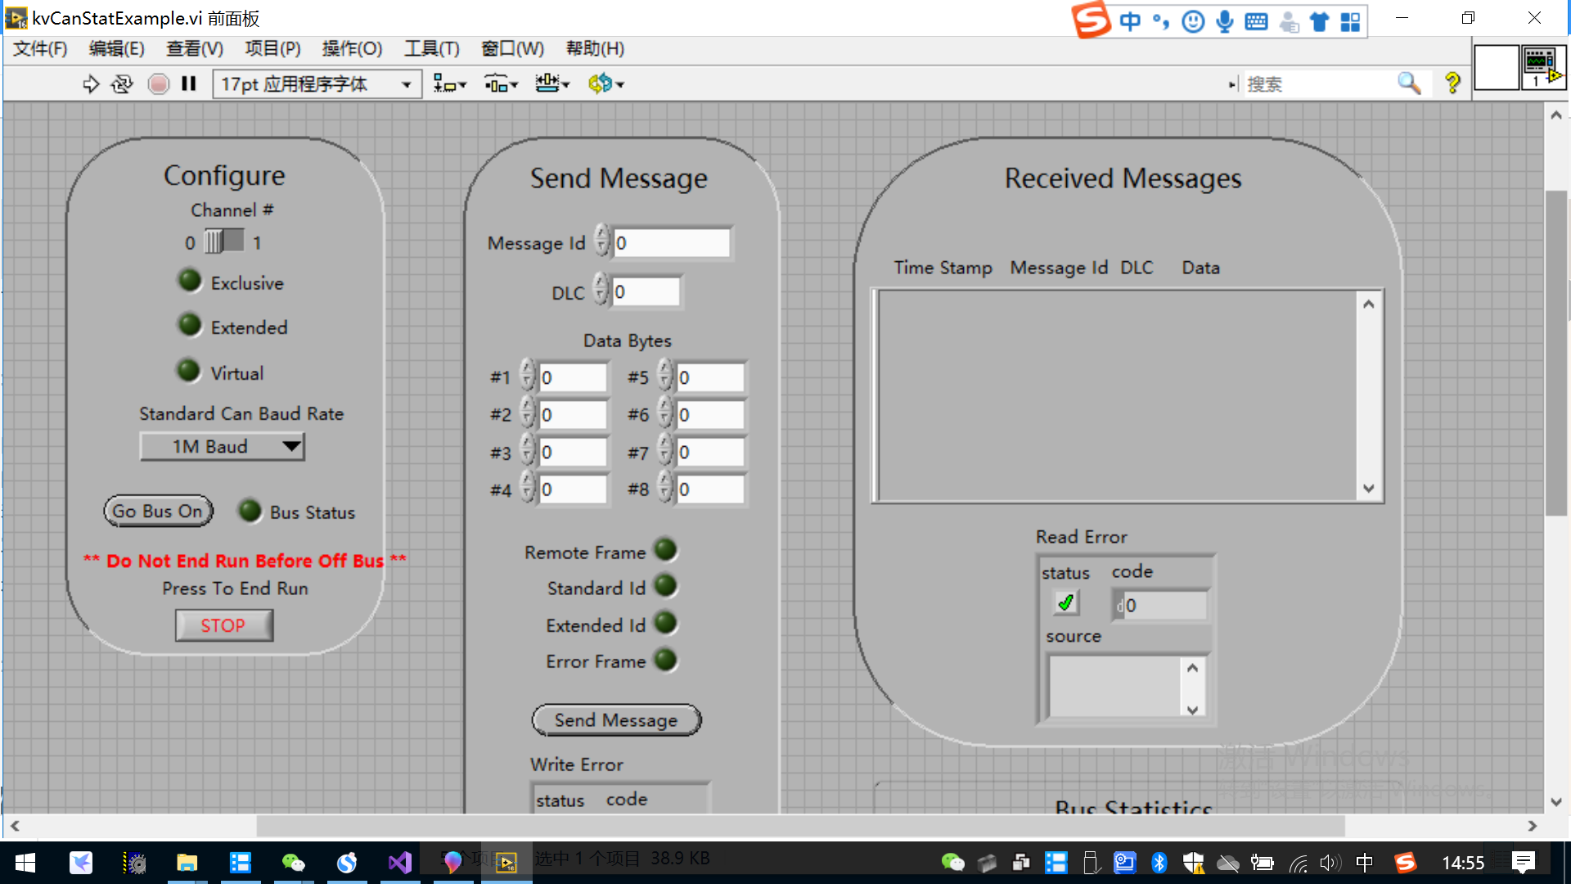1571x884 pixels.
Task: Open the Align Objects tool
Action: coord(448,83)
